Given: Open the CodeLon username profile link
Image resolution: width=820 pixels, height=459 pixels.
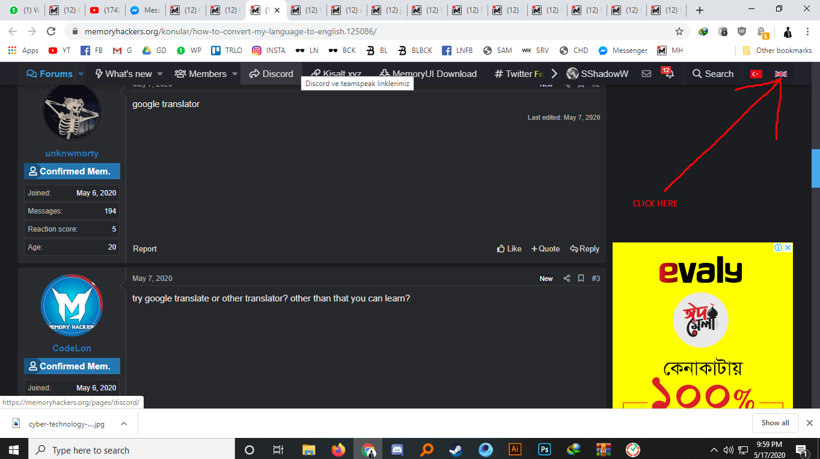Looking at the screenshot, I should 72,348.
